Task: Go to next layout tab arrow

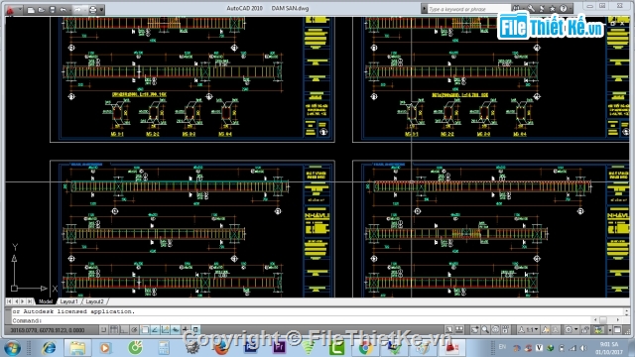Action: pos(23,301)
